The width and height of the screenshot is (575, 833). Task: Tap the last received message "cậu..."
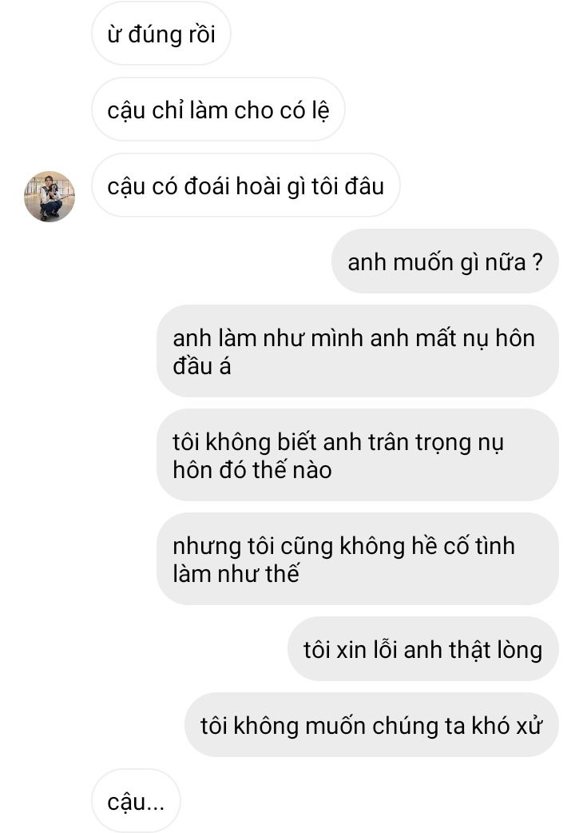coord(136,801)
